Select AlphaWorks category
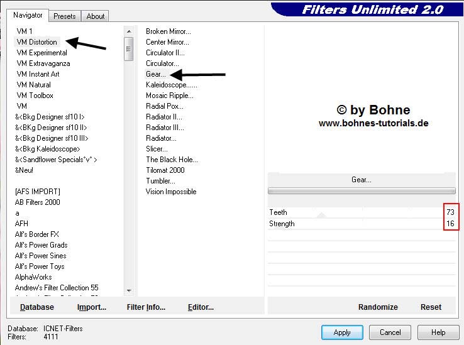The image size is (464, 345). click(x=33, y=277)
